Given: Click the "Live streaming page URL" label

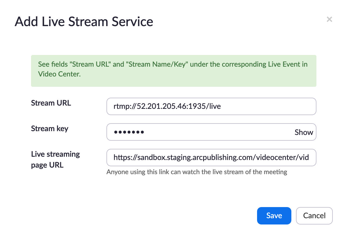Looking at the screenshot, I should point(55,159).
